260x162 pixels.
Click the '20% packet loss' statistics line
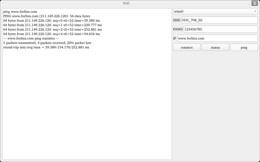(47, 43)
